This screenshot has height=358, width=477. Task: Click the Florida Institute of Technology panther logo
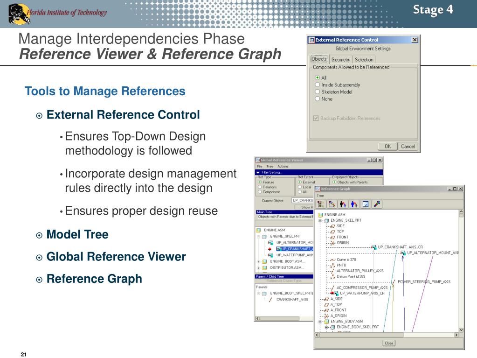pyautogui.click(x=19, y=14)
